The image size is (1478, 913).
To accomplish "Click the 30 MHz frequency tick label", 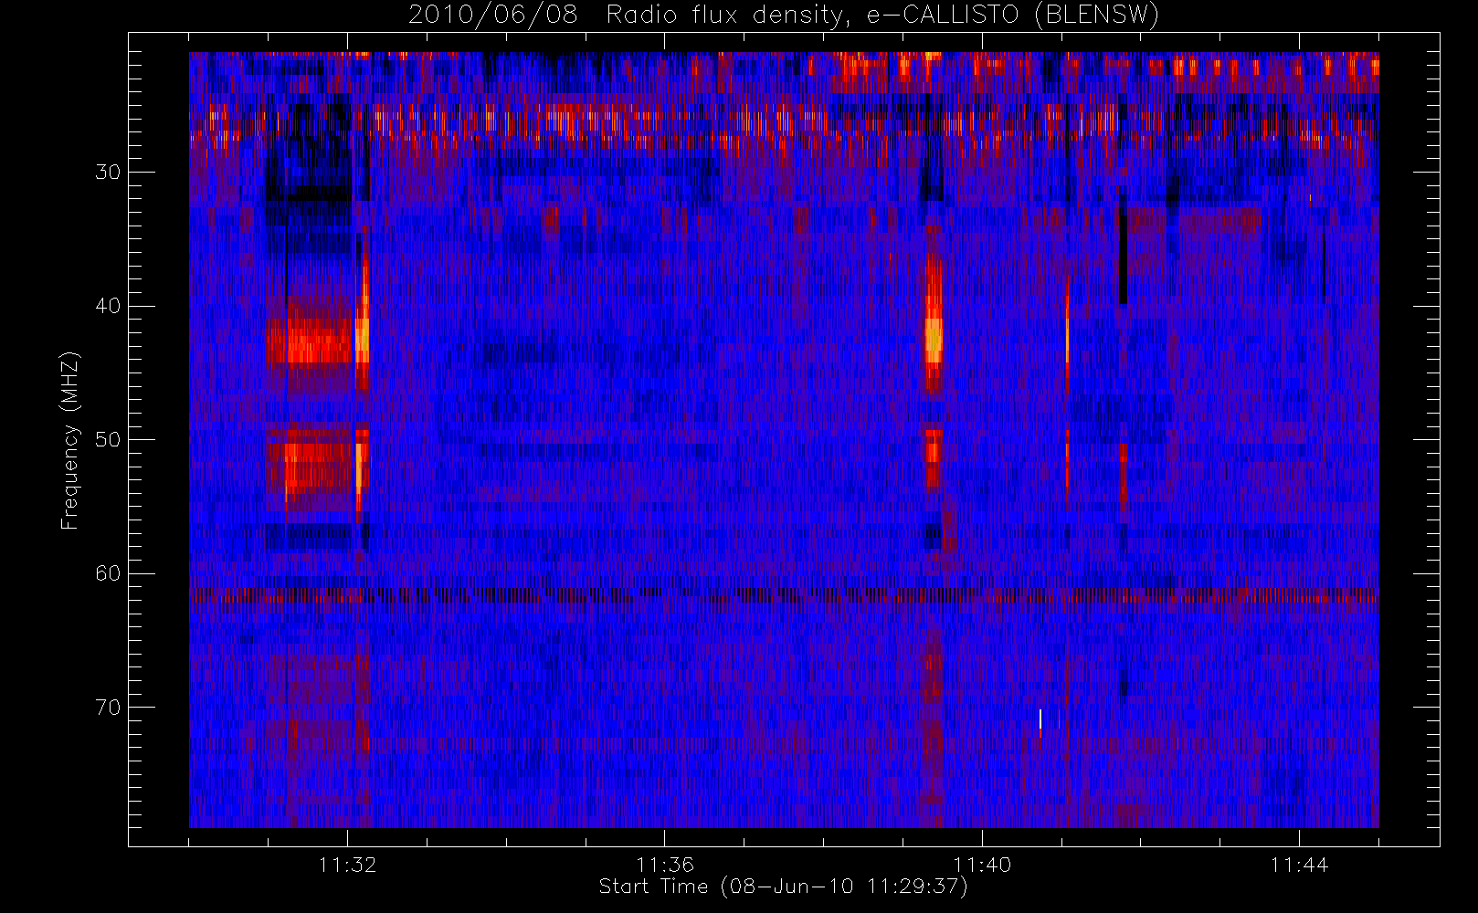I will tap(108, 172).
